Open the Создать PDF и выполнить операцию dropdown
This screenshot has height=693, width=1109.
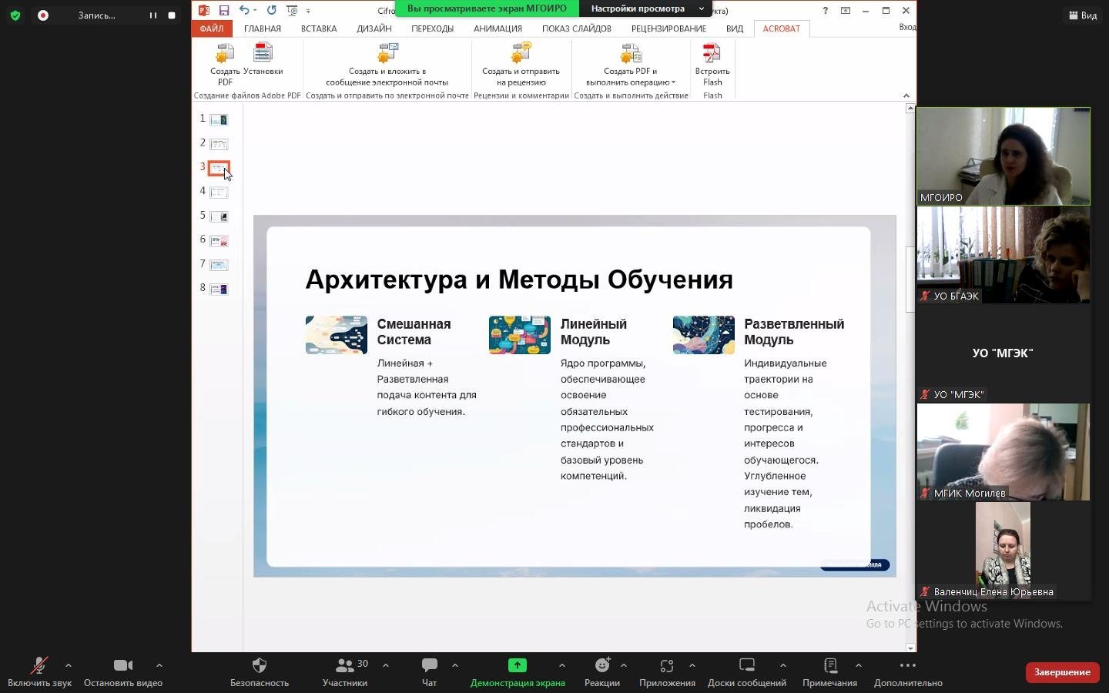coord(673,82)
